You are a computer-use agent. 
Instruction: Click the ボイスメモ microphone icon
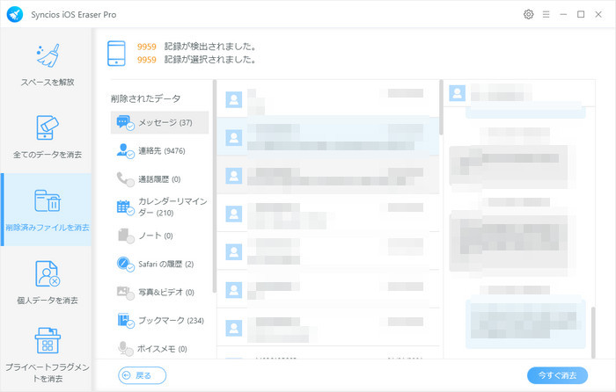125,349
